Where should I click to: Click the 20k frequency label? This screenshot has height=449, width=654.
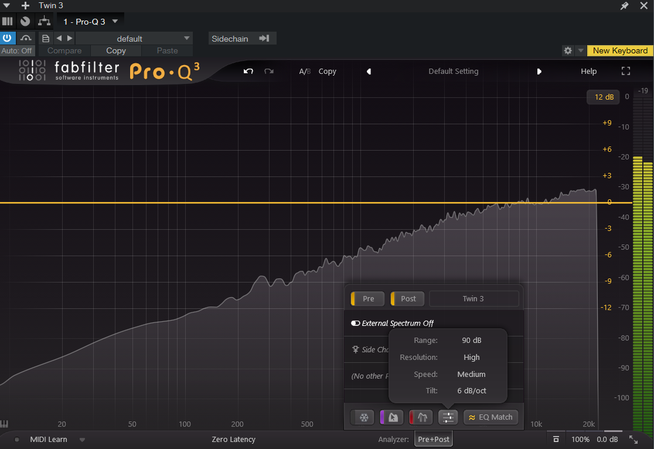point(588,424)
